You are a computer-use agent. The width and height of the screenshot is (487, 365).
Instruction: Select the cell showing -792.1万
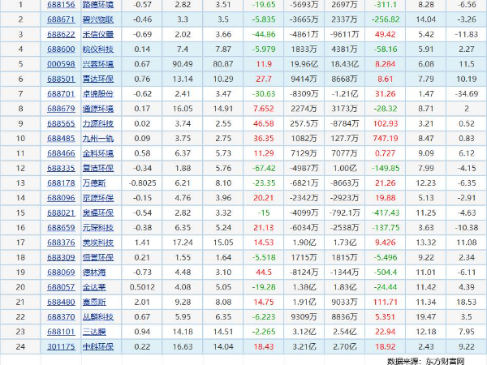click(x=344, y=213)
